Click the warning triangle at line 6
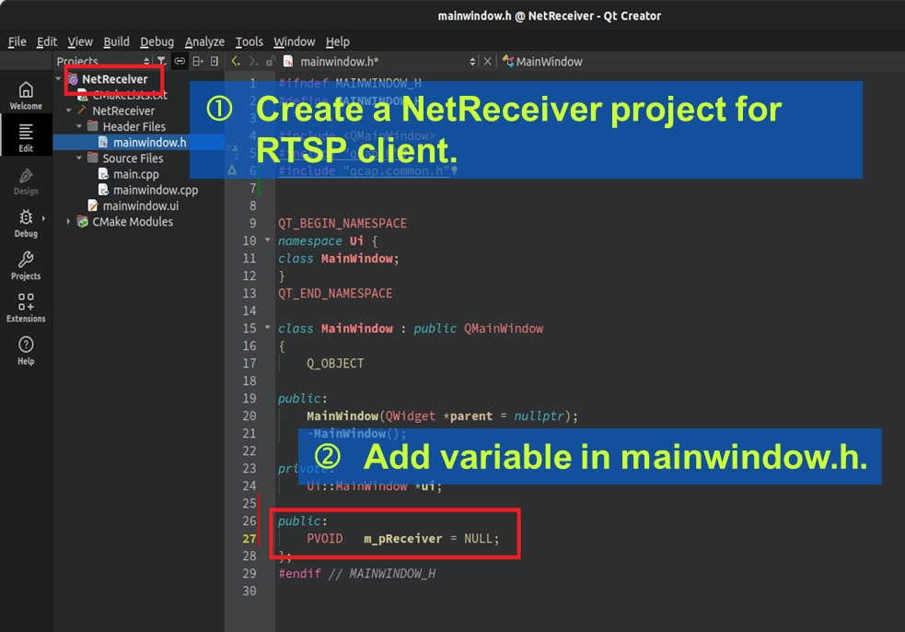The height and width of the screenshot is (632, 905). pos(232,170)
